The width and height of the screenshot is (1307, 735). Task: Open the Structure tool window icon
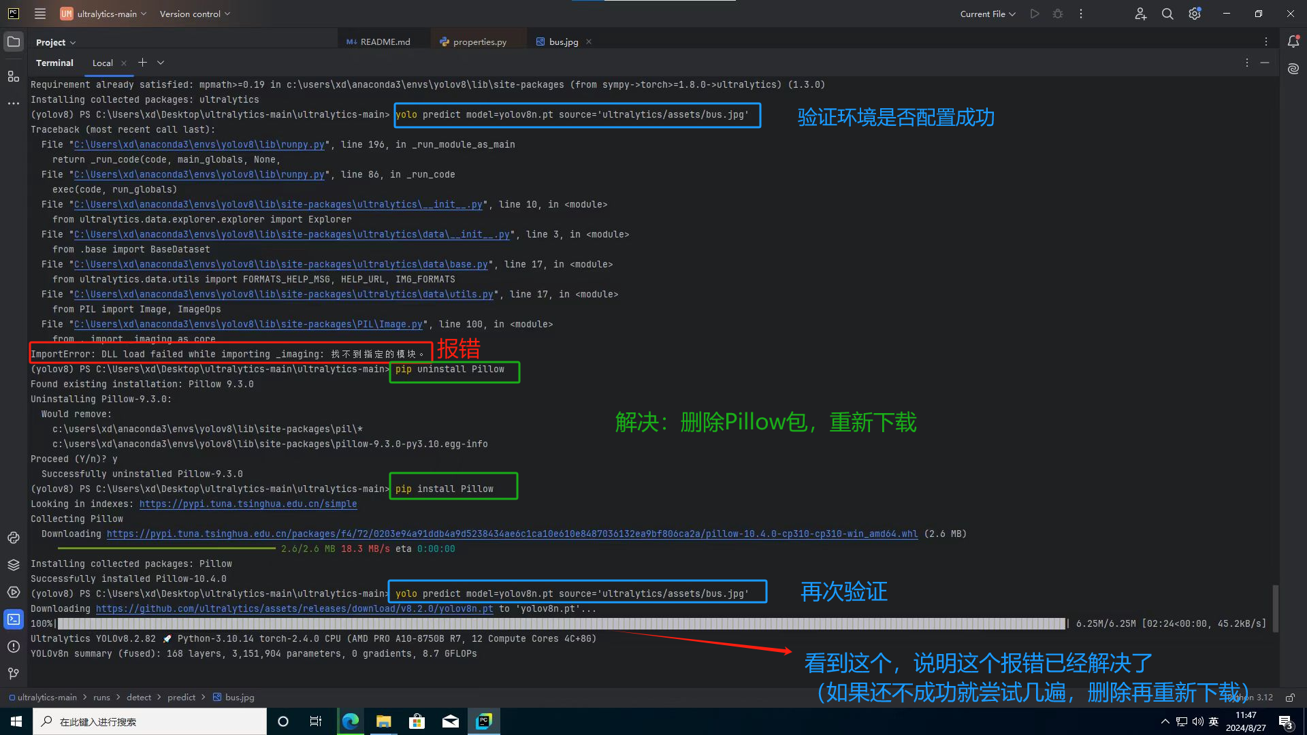(x=14, y=76)
